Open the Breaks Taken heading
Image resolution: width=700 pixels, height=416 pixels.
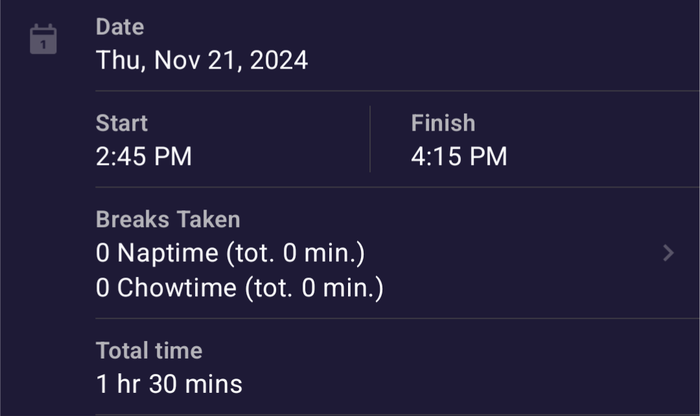tap(168, 219)
